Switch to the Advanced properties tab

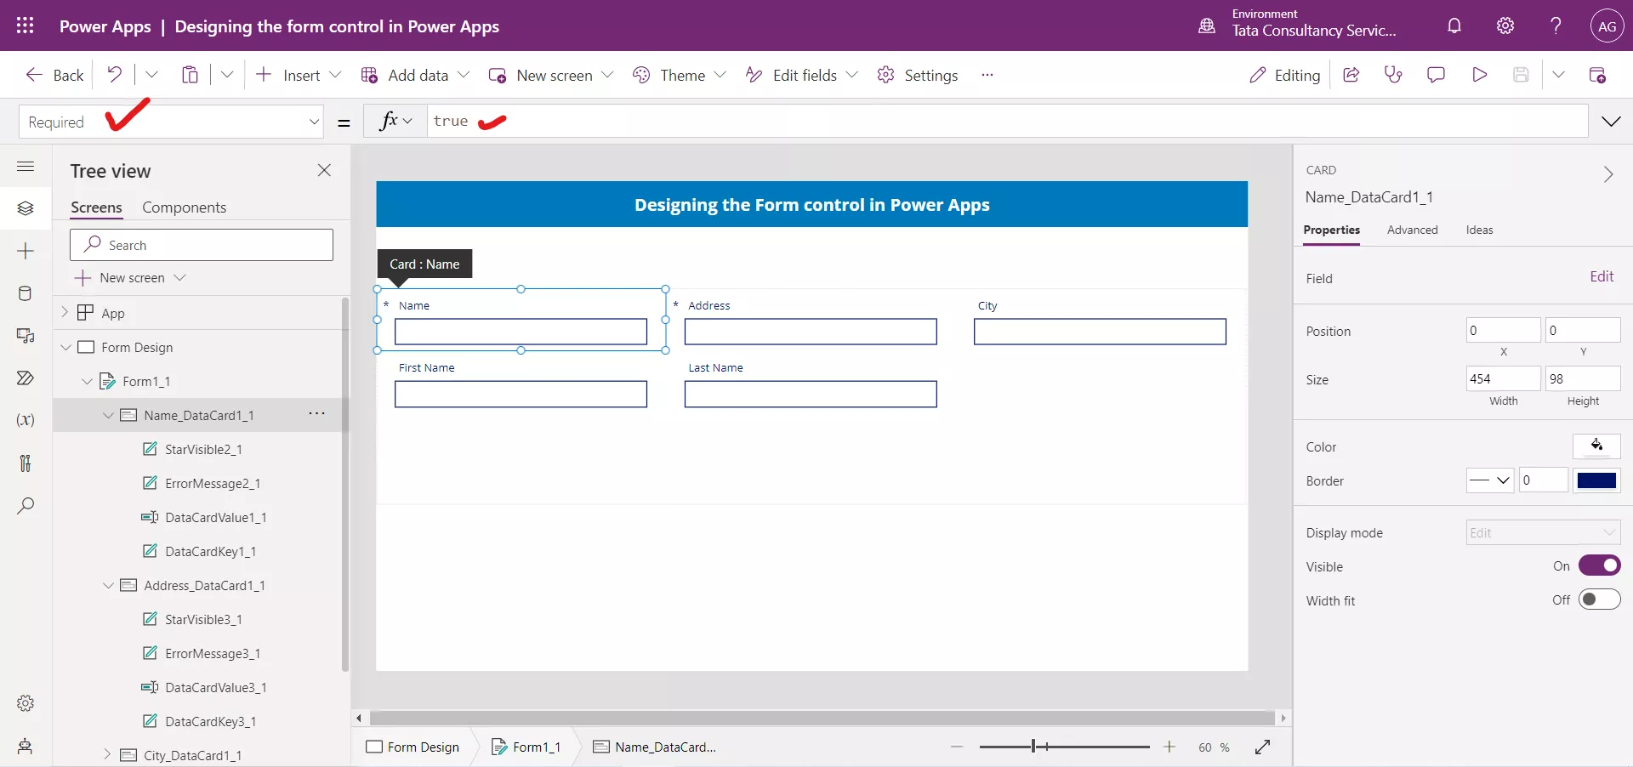pos(1412,230)
